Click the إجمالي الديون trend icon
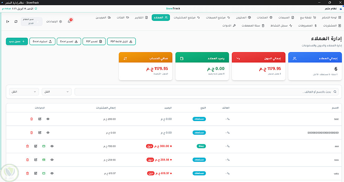The width and height of the screenshot is (344, 182). [238, 58]
